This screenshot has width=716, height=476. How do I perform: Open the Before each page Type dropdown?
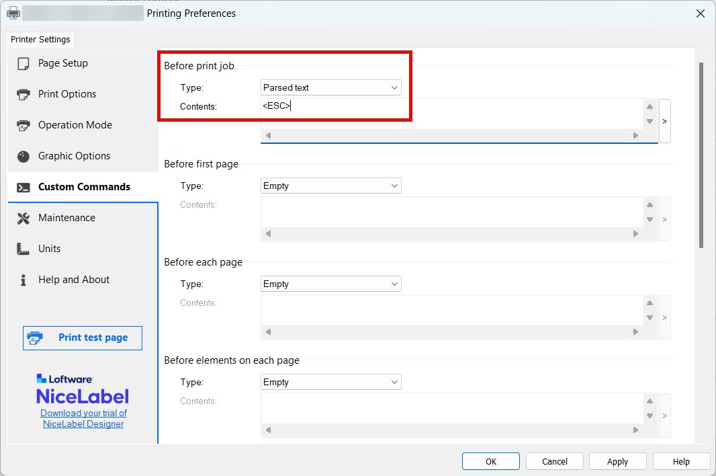pos(330,284)
